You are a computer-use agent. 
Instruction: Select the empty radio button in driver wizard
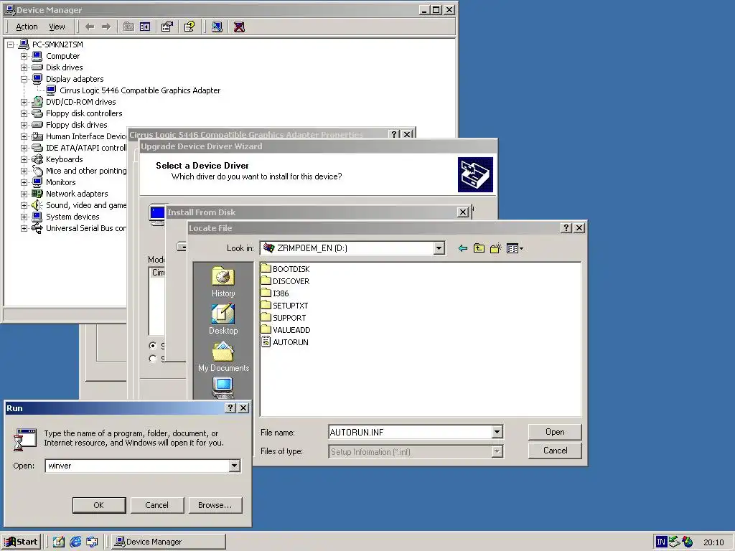click(152, 359)
